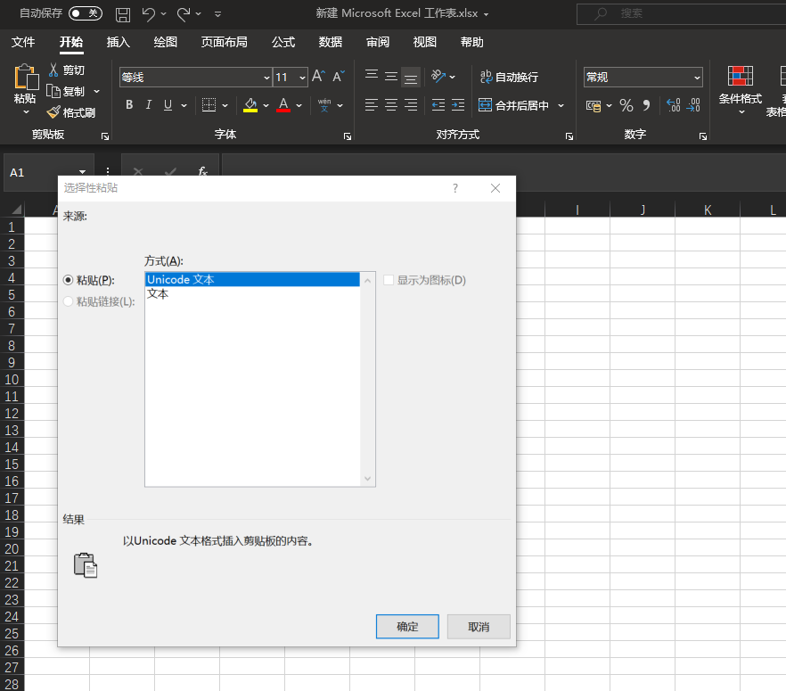
Task: Toggle Underline formatting
Action: click(168, 105)
